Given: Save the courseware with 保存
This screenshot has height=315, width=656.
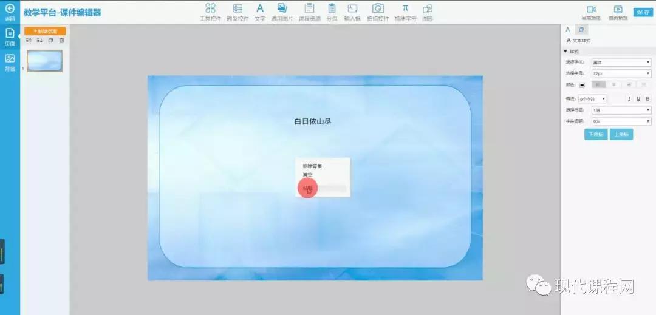Looking at the screenshot, I should 643,12.
